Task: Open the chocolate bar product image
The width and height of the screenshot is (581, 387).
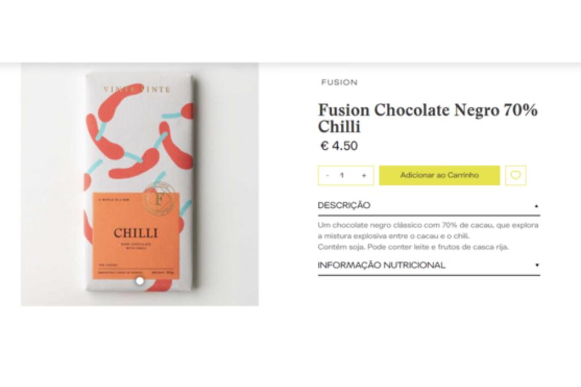Action: tap(140, 184)
